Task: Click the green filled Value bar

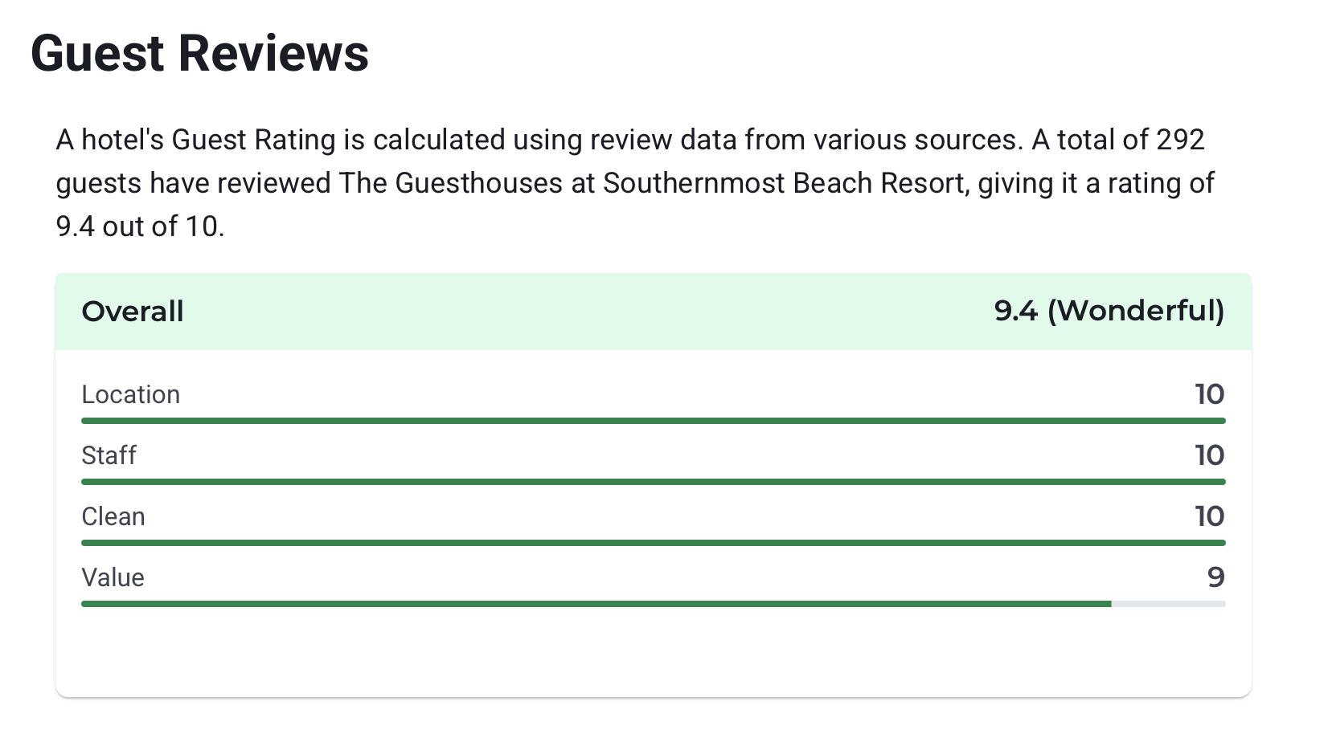Action: pyautogui.click(x=596, y=604)
